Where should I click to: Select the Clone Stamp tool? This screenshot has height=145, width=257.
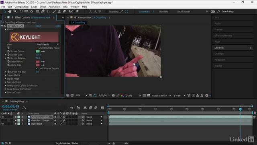[x=59, y=11]
